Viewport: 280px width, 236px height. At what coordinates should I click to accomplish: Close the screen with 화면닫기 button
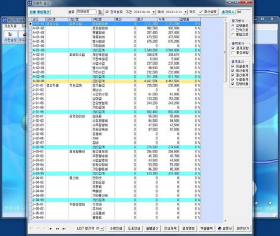pyautogui.click(x=242, y=228)
